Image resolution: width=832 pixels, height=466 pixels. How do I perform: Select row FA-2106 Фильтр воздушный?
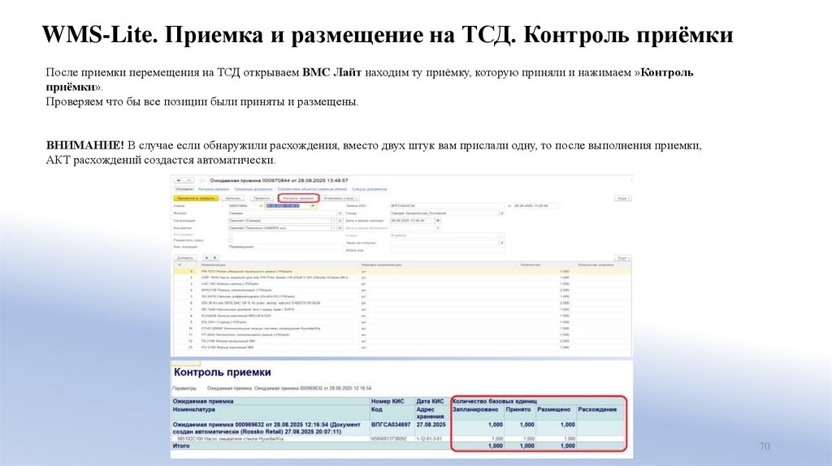[402, 341]
